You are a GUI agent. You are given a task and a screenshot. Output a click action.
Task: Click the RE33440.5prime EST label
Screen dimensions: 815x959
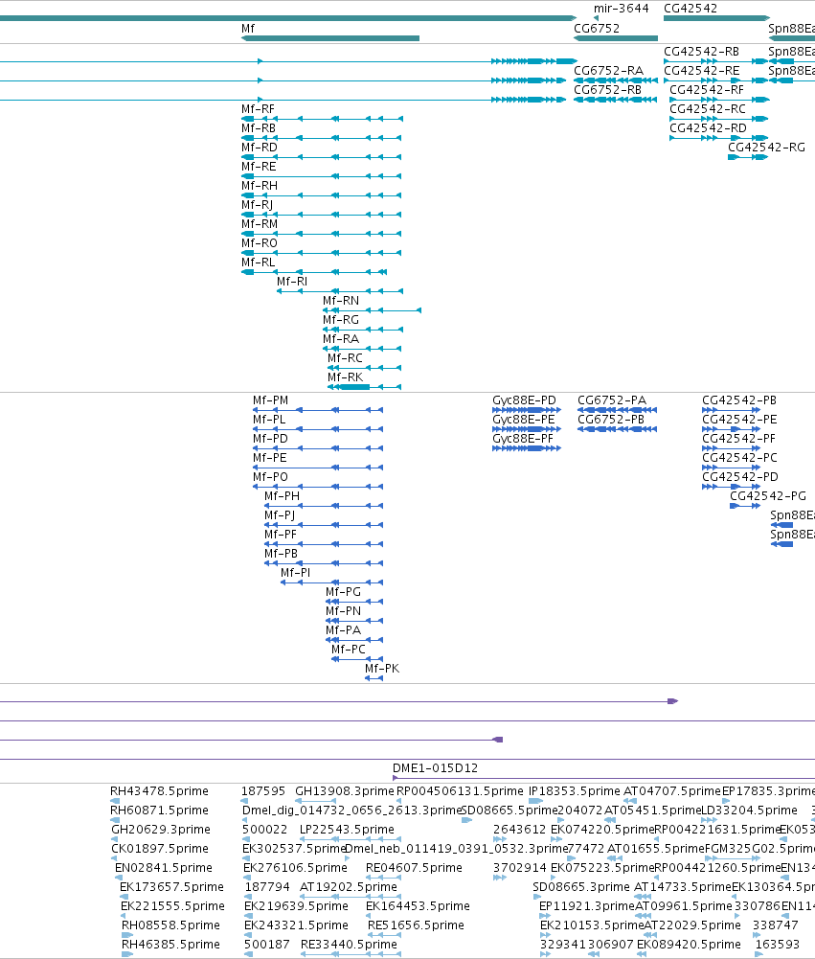pyautogui.click(x=349, y=945)
